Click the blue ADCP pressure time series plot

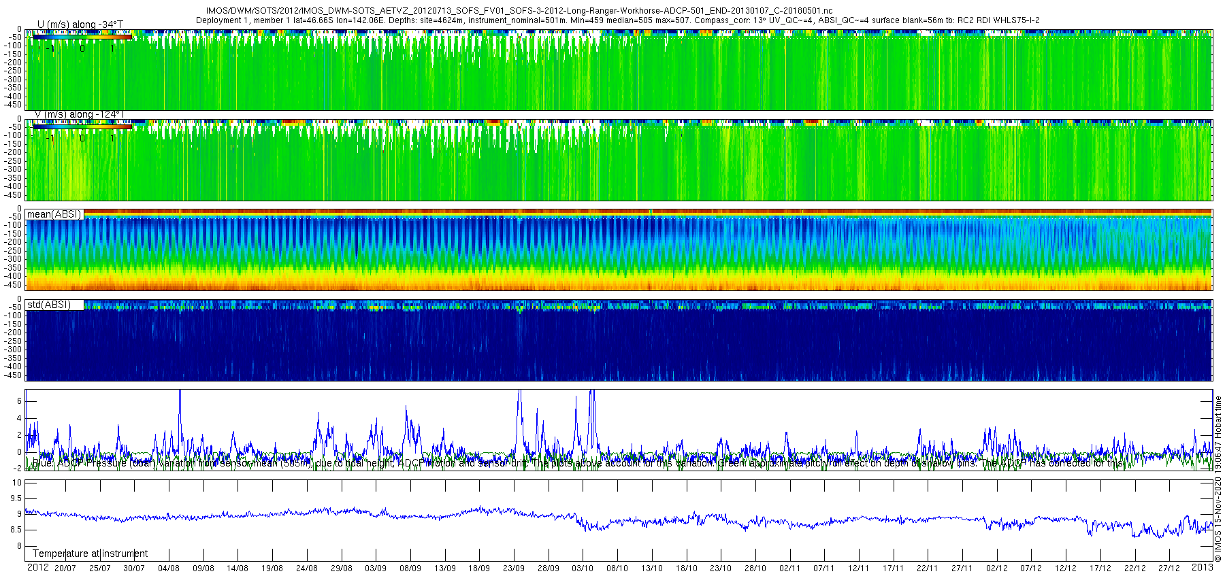click(x=619, y=430)
